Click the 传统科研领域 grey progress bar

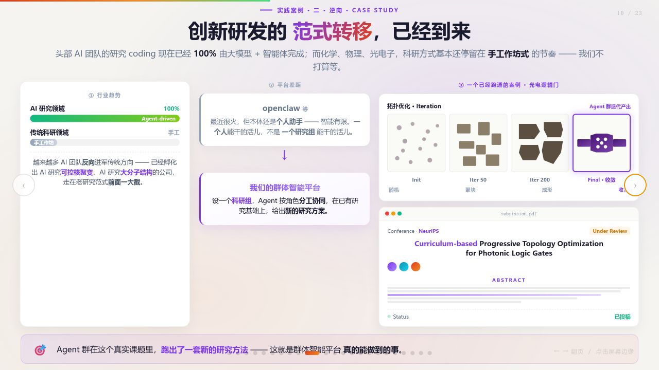click(105, 142)
